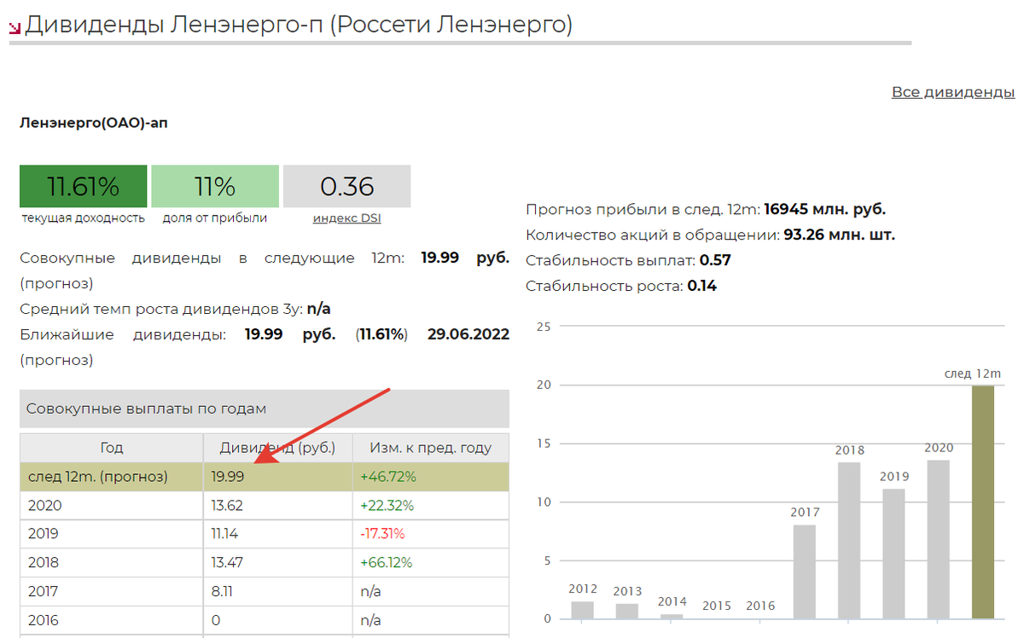Open the 'Все дивиденды' link
This screenshot has width=1024, height=638.
click(953, 92)
